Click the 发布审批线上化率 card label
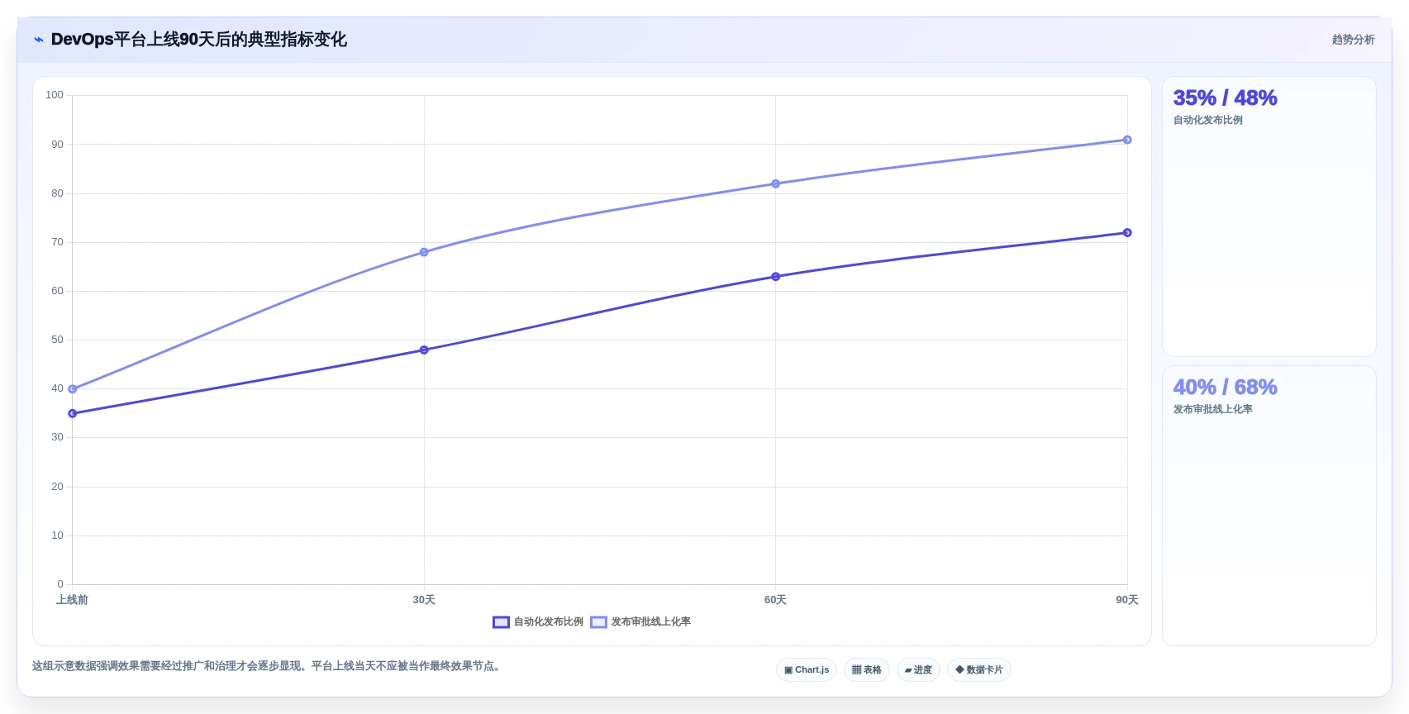The image size is (1409, 714). [1212, 409]
